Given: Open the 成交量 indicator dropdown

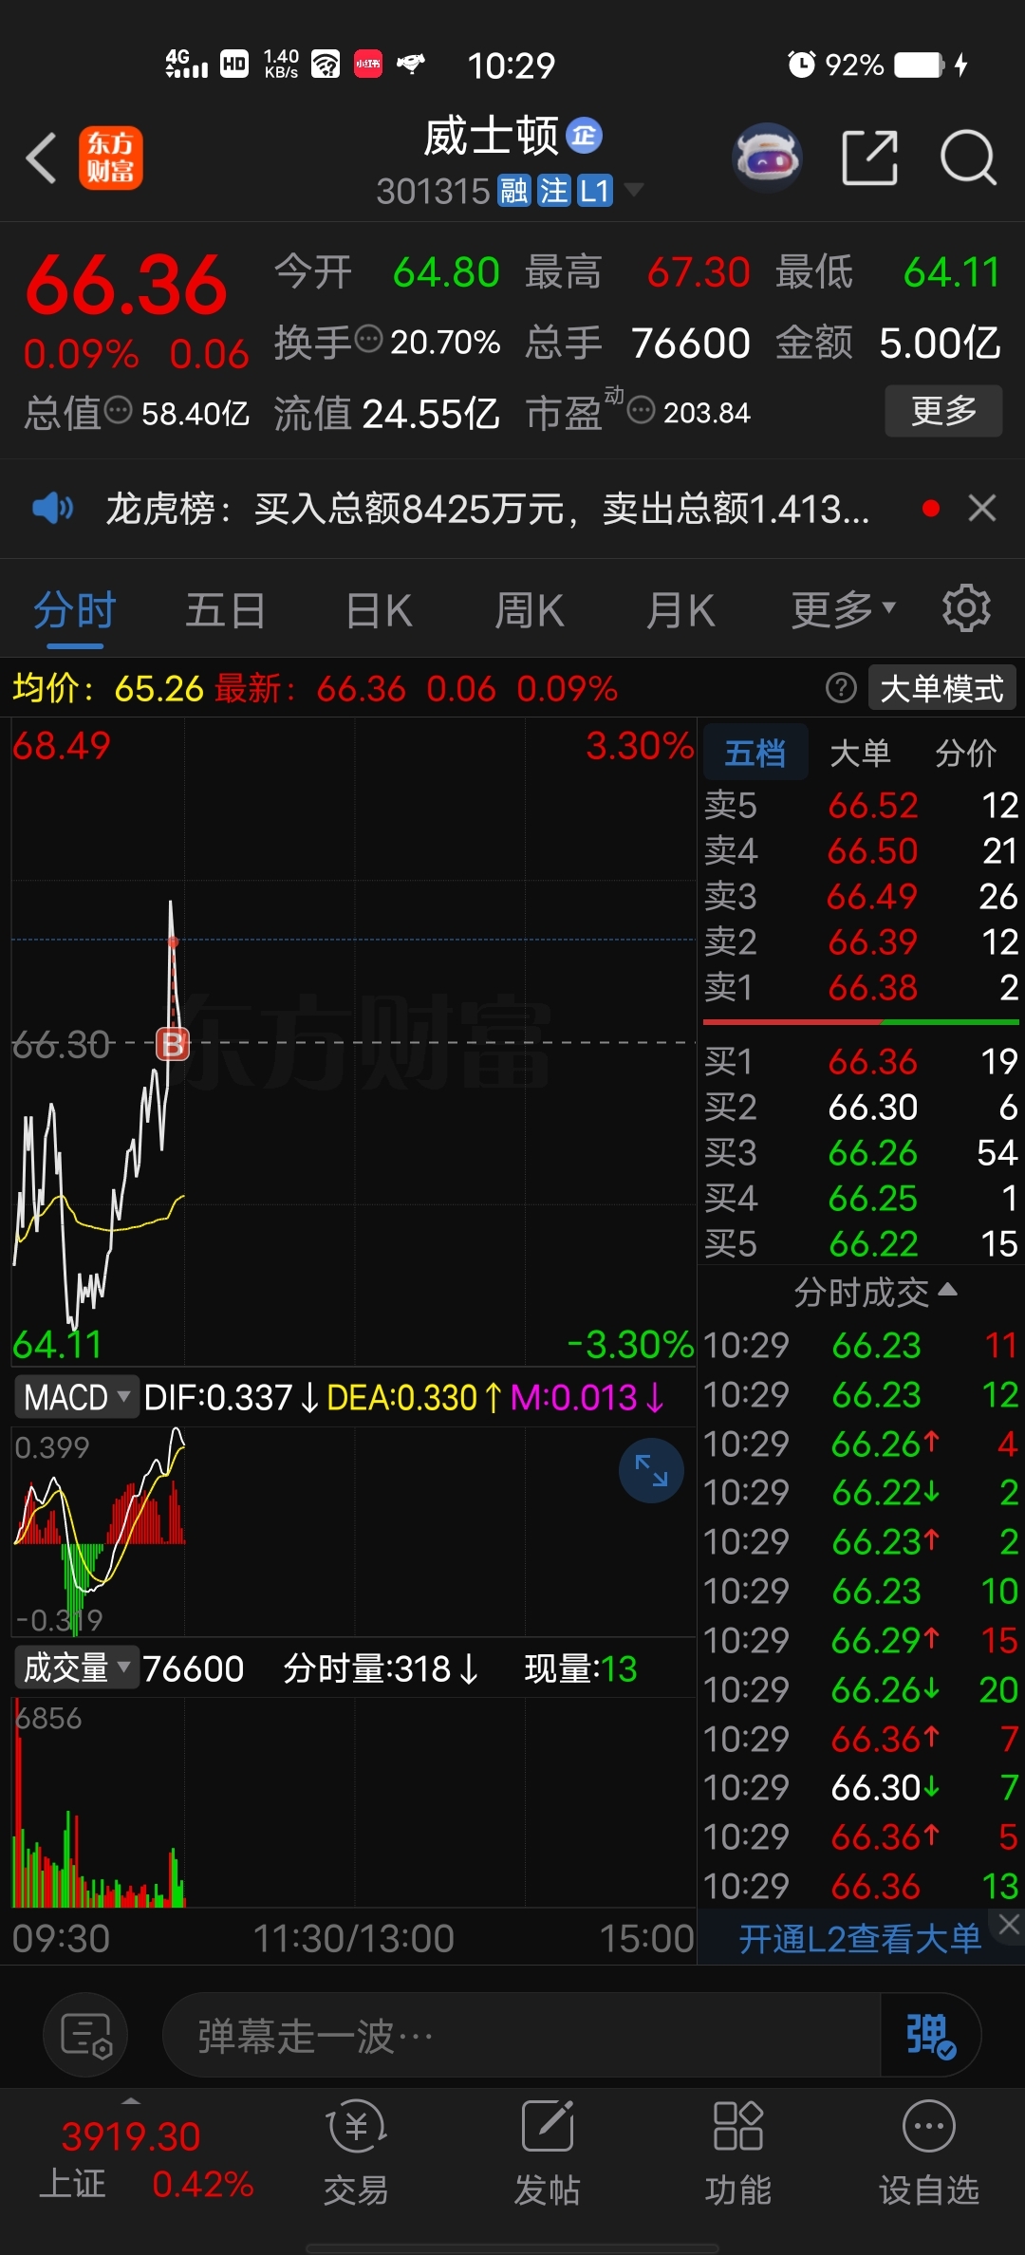Looking at the screenshot, I should (76, 1668).
